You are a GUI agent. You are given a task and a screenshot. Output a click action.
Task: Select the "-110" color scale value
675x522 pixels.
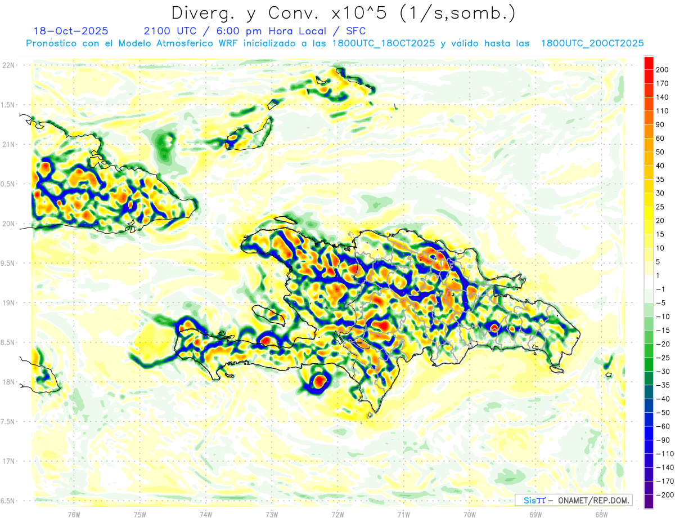click(664, 454)
